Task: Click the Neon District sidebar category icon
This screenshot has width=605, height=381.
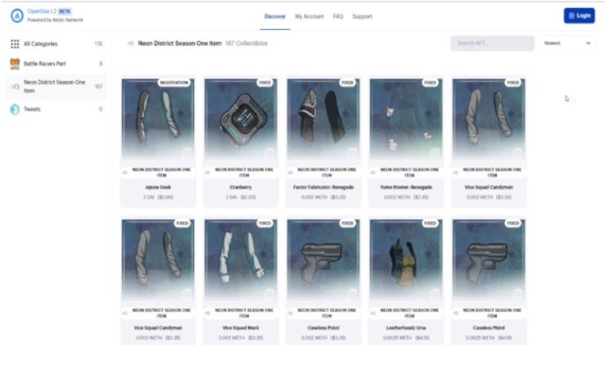Action: coord(15,87)
